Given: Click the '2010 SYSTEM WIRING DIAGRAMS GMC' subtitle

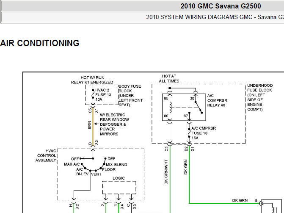Looking at the screenshot, I should pyautogui.click(x=199, y=17).
